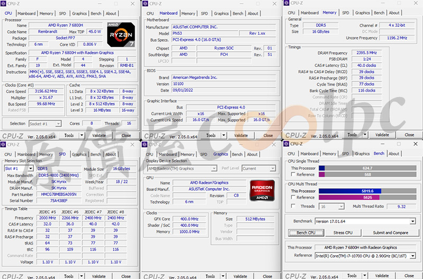Open the SPD tab in the Mainboard tab window
Viewport: 423px width, 279px height.
(204, 14)
